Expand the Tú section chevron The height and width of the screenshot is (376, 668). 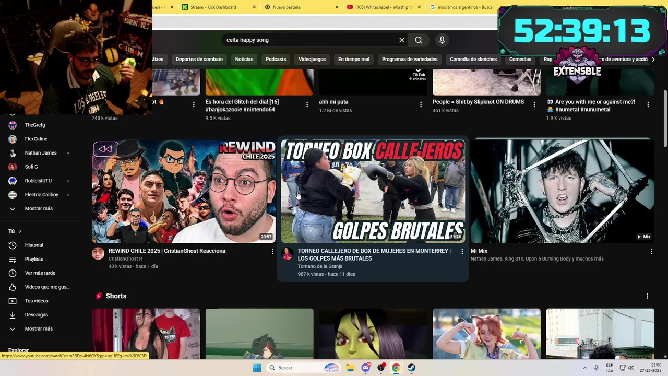click(x=20, y=231)
